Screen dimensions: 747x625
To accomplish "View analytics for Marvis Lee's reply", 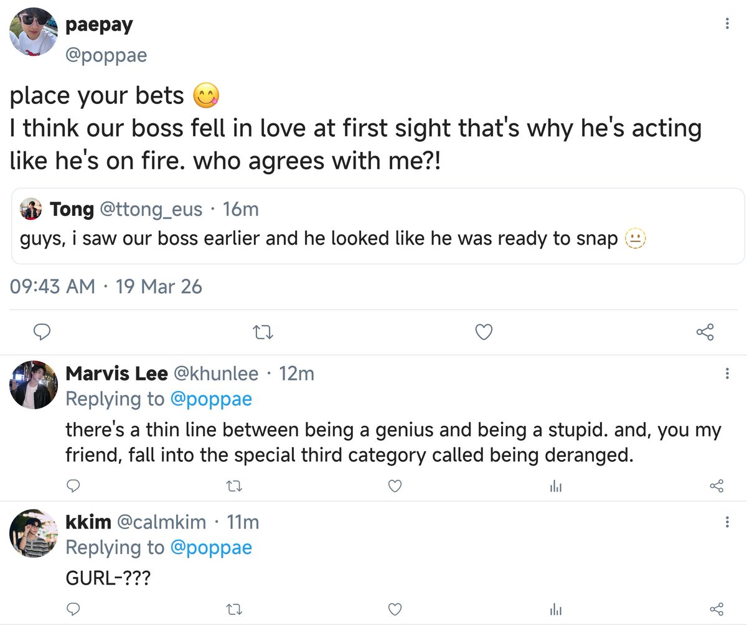I will tap(555, 486).
